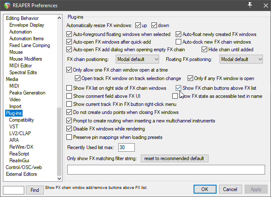Viewport: 271px width, 197px height.
Task: Click the Recently Used list max field
Action: 127,147
